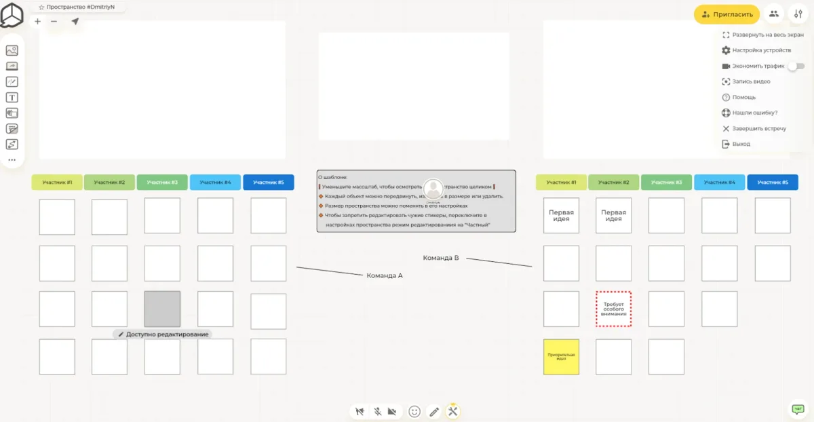Expand more tools via three-dots in sidebar
The width and height of the screenshot is (814, 422).
point(12,160)
